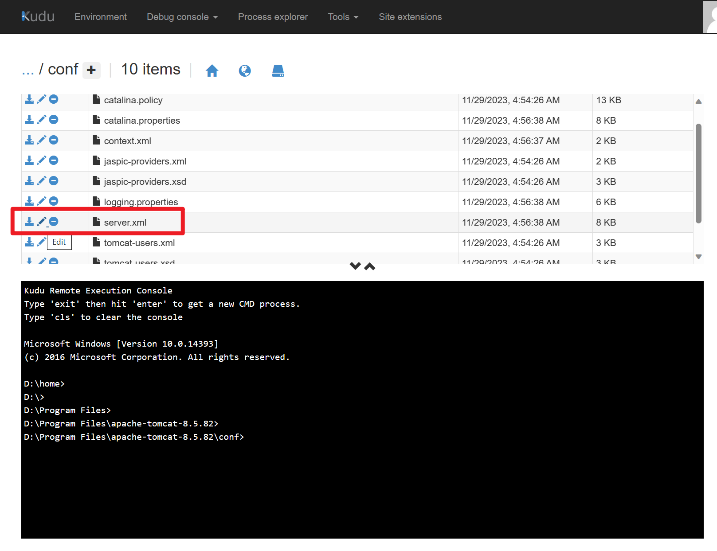Expand the console with up chevron
Viewport: 717px width, 551px height.
tap(370, 266)
